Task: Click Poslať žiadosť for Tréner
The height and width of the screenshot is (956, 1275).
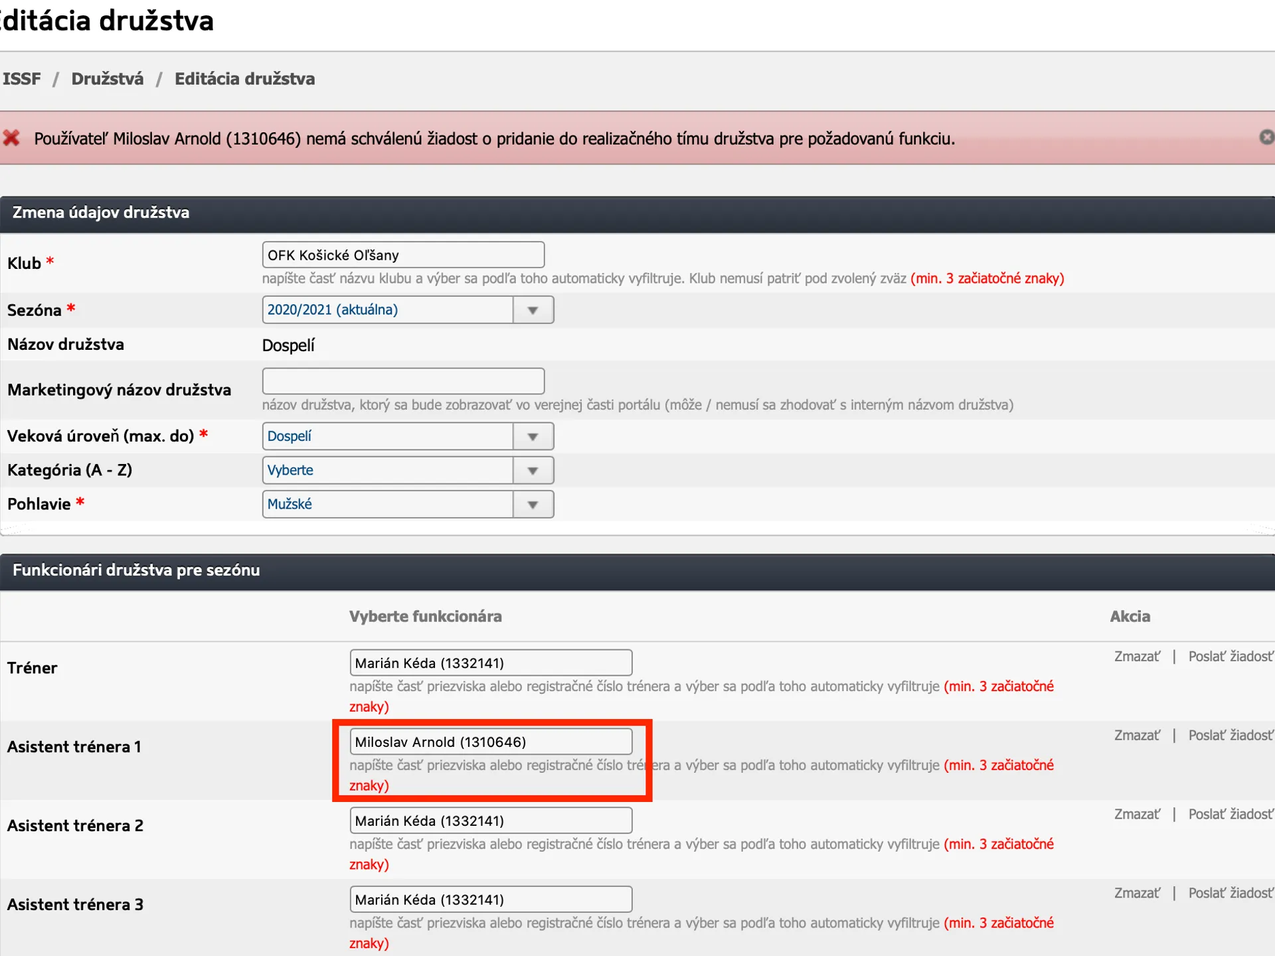Action: tap(1230, 657)
